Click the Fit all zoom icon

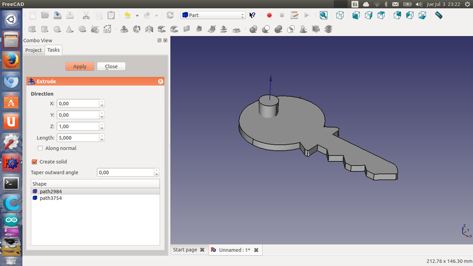pyautogui.click(x=324, y=15)
